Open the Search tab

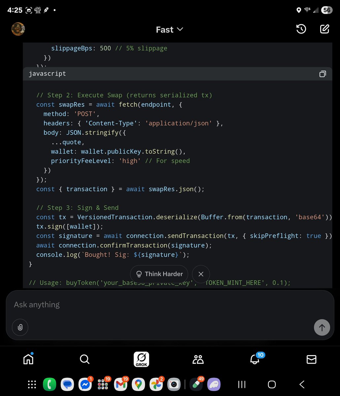click(84, 359)
